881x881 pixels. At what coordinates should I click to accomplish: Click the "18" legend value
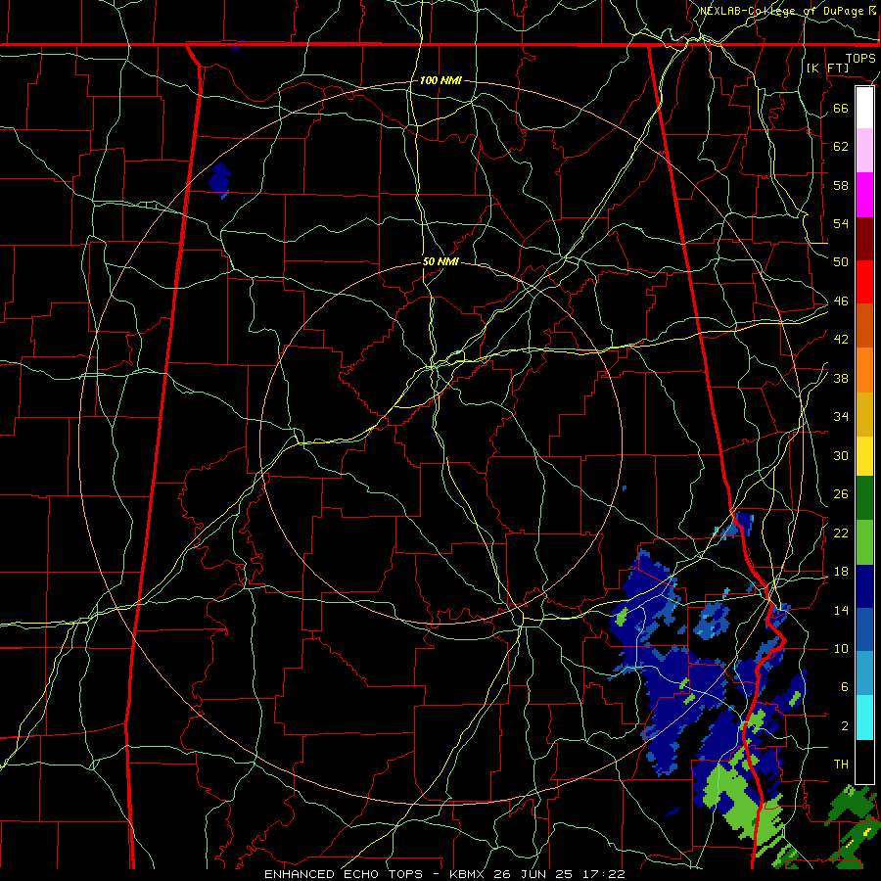841,572
